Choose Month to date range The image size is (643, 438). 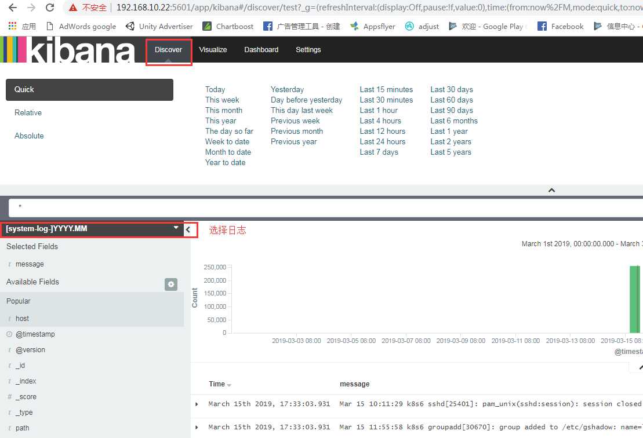pos(228,152)
